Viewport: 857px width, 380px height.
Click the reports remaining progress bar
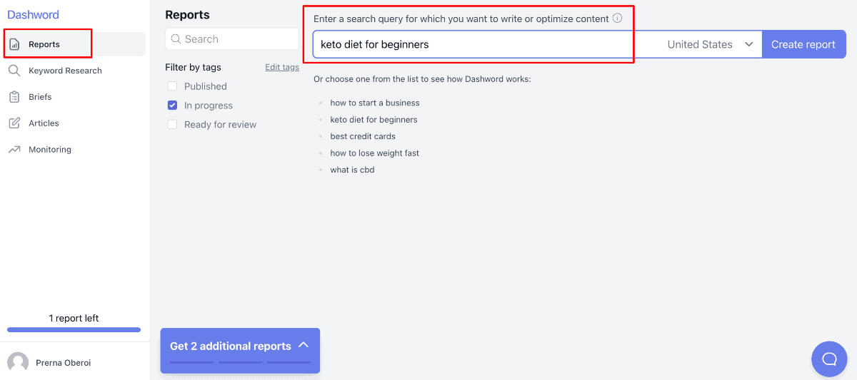(x=74, y=329)
